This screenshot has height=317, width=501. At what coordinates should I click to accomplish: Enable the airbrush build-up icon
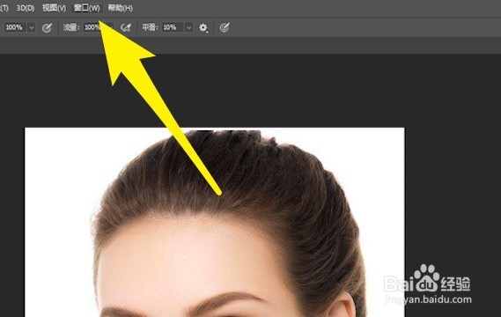[x=126, y=27]
